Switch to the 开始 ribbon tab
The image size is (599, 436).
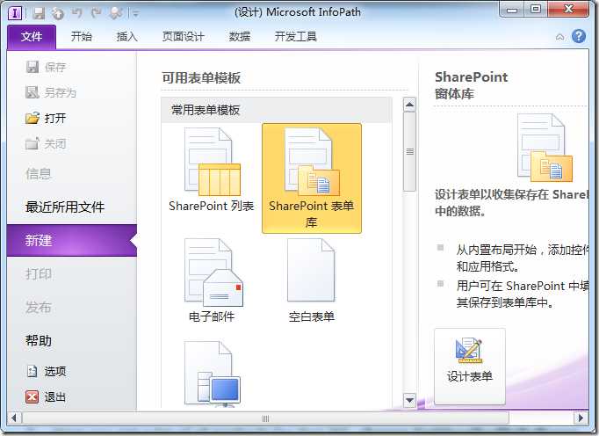pos(82,37)
